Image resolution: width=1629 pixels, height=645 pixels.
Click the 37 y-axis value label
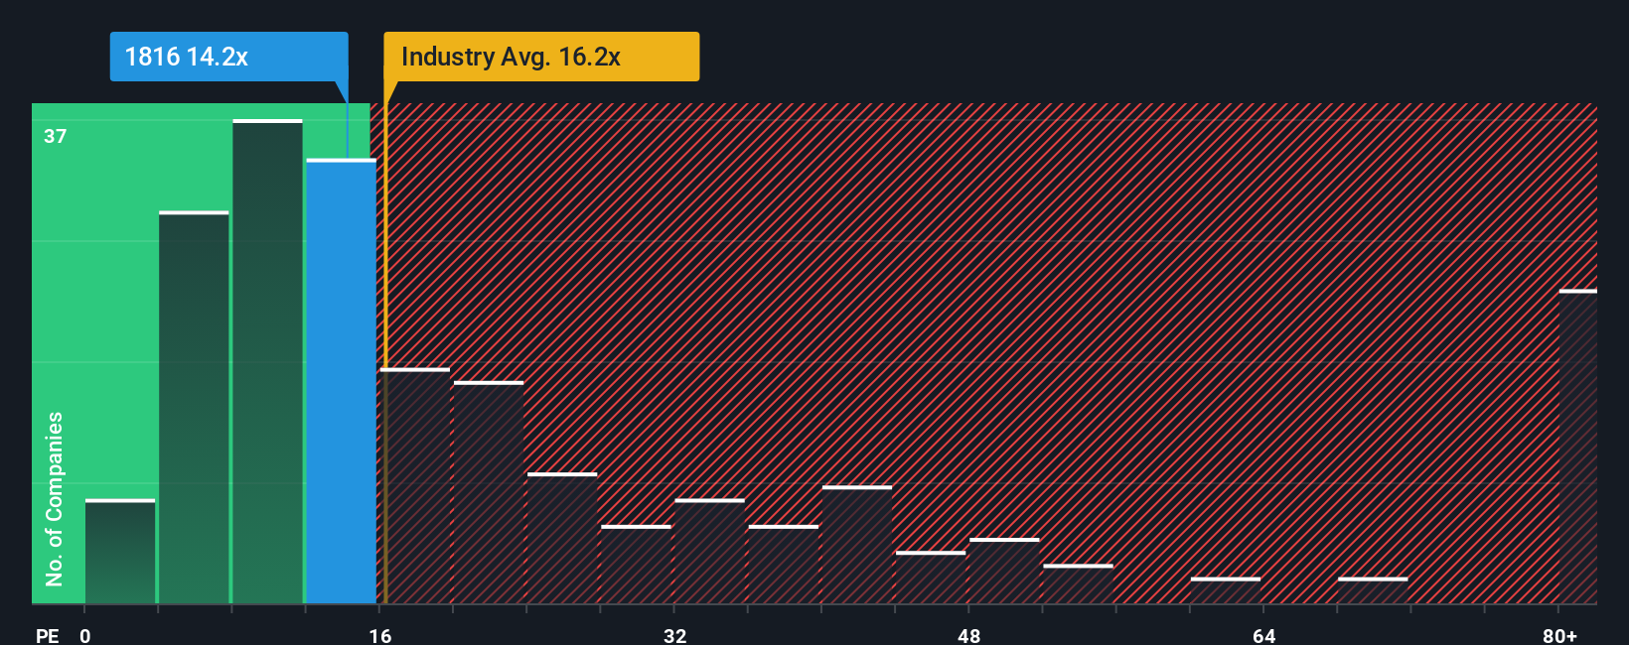(x=56, y=136)
